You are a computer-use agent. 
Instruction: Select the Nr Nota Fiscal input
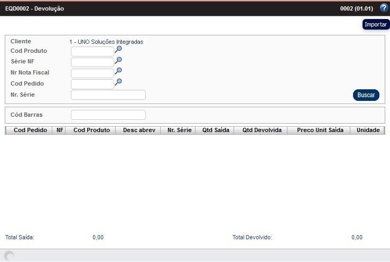coord(92,73)
